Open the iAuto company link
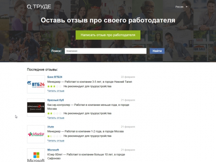Image resolution: width=216 pixels, height=162 pixels. pyautogui.click(x=50, y=127)
